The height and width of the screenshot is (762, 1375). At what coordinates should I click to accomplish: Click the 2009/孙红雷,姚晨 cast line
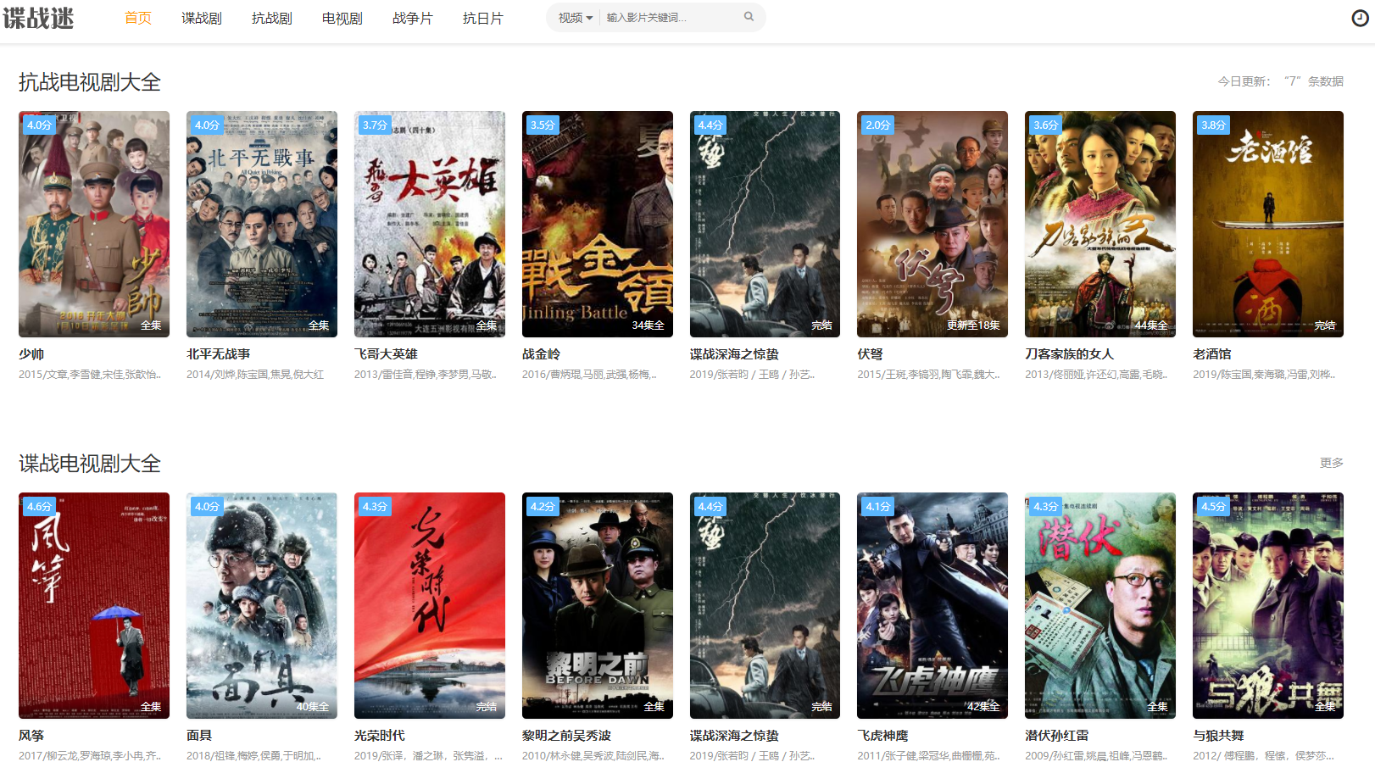(1096, 755)
